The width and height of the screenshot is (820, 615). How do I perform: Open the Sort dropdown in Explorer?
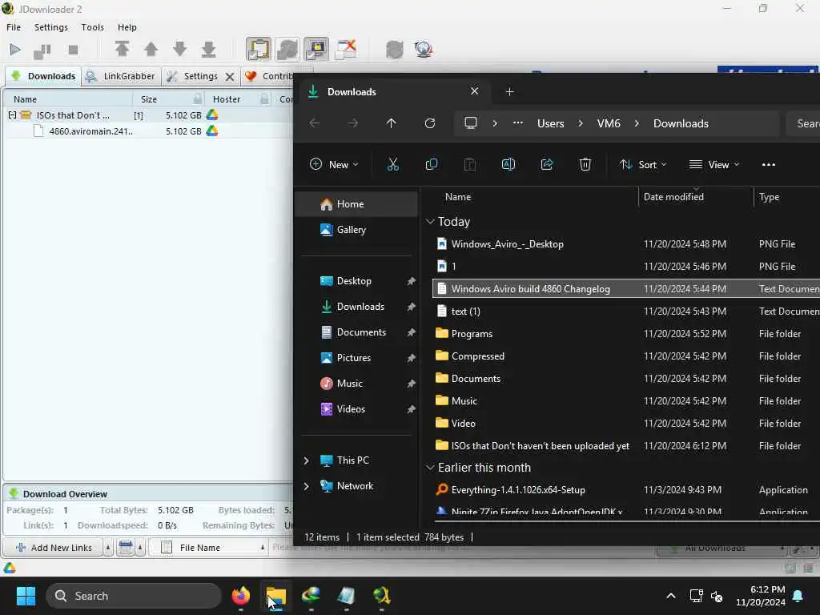coord(643,165)
